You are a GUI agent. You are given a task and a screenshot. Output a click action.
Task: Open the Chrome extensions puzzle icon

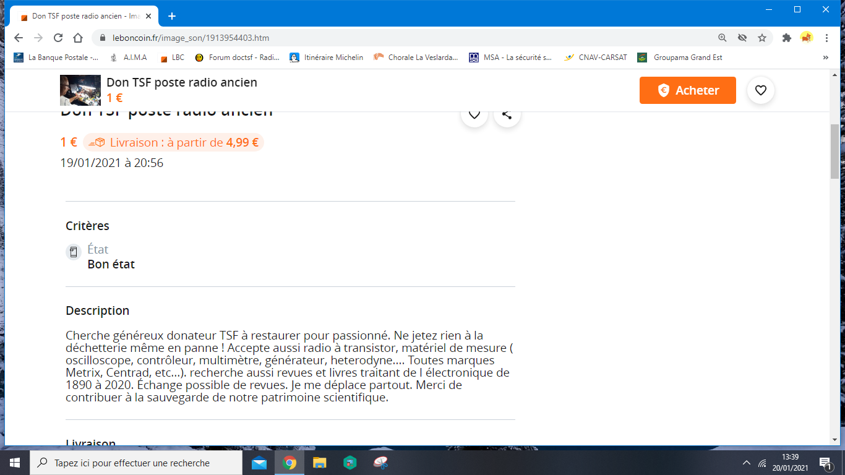coord(787,38)
